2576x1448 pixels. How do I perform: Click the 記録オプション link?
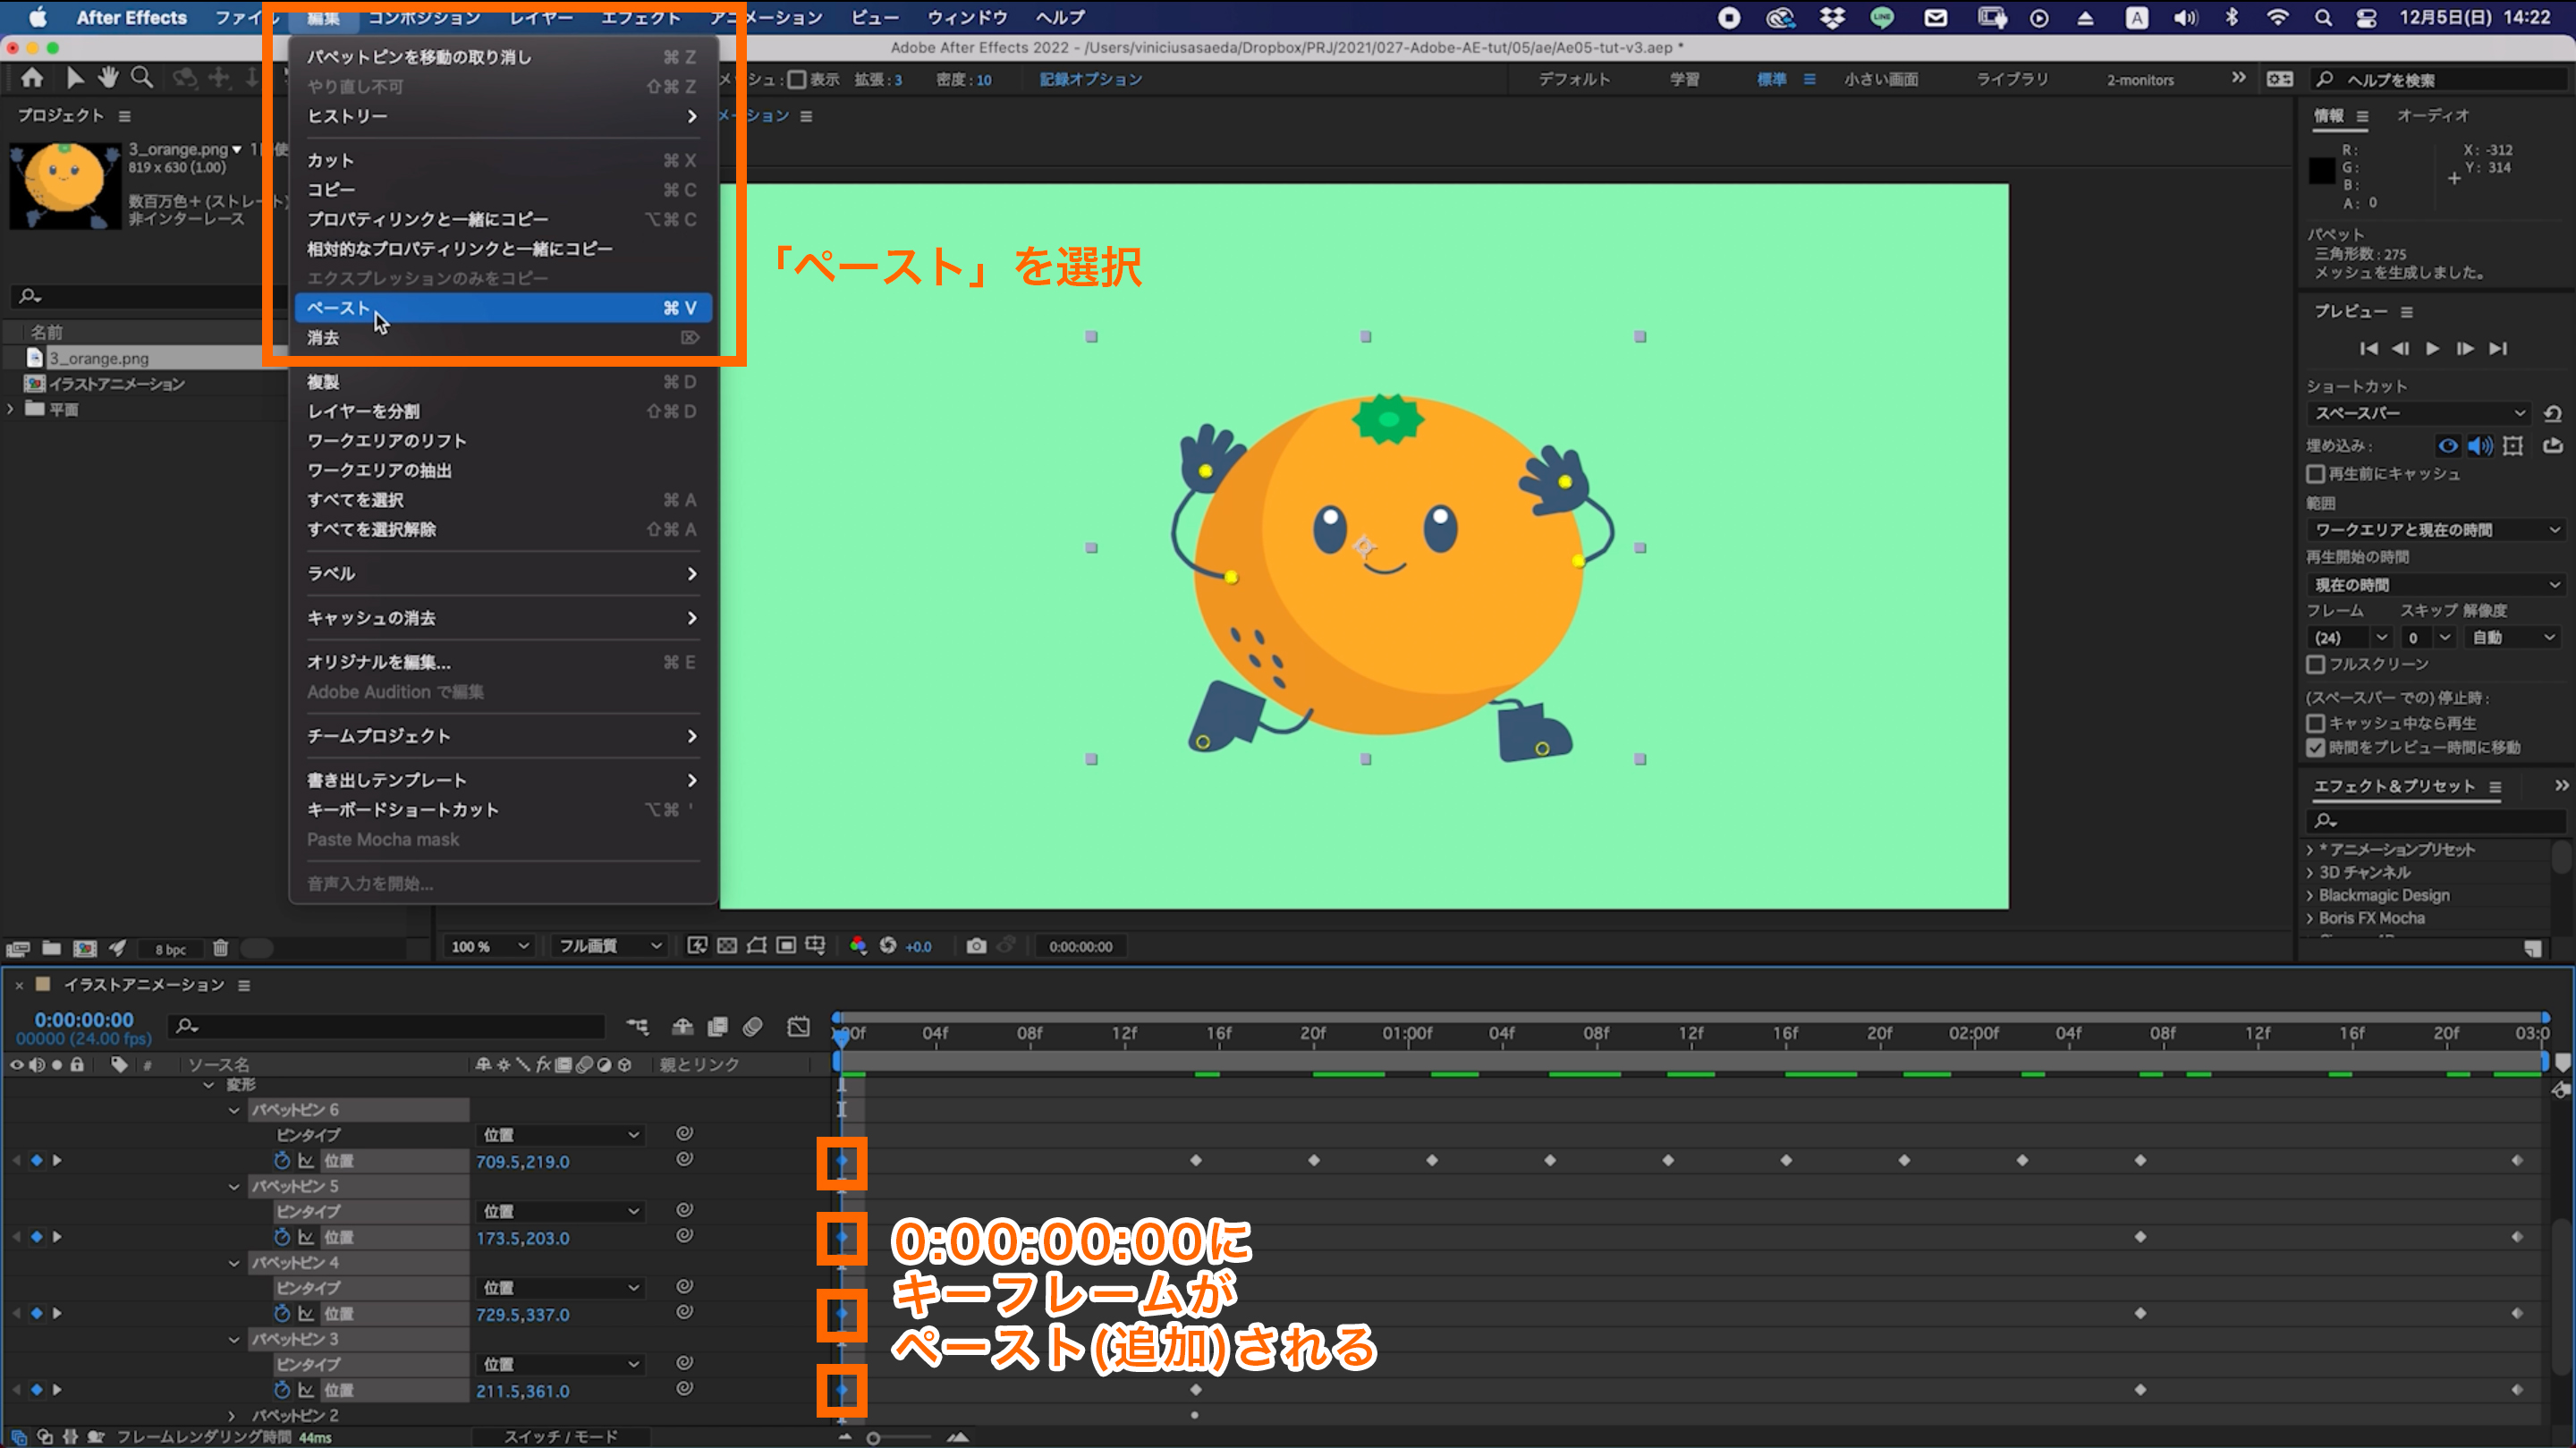point(1090,80)
